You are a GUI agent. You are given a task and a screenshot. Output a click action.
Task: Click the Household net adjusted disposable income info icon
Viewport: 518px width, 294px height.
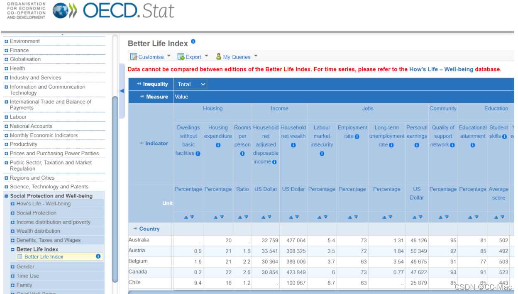275,161
